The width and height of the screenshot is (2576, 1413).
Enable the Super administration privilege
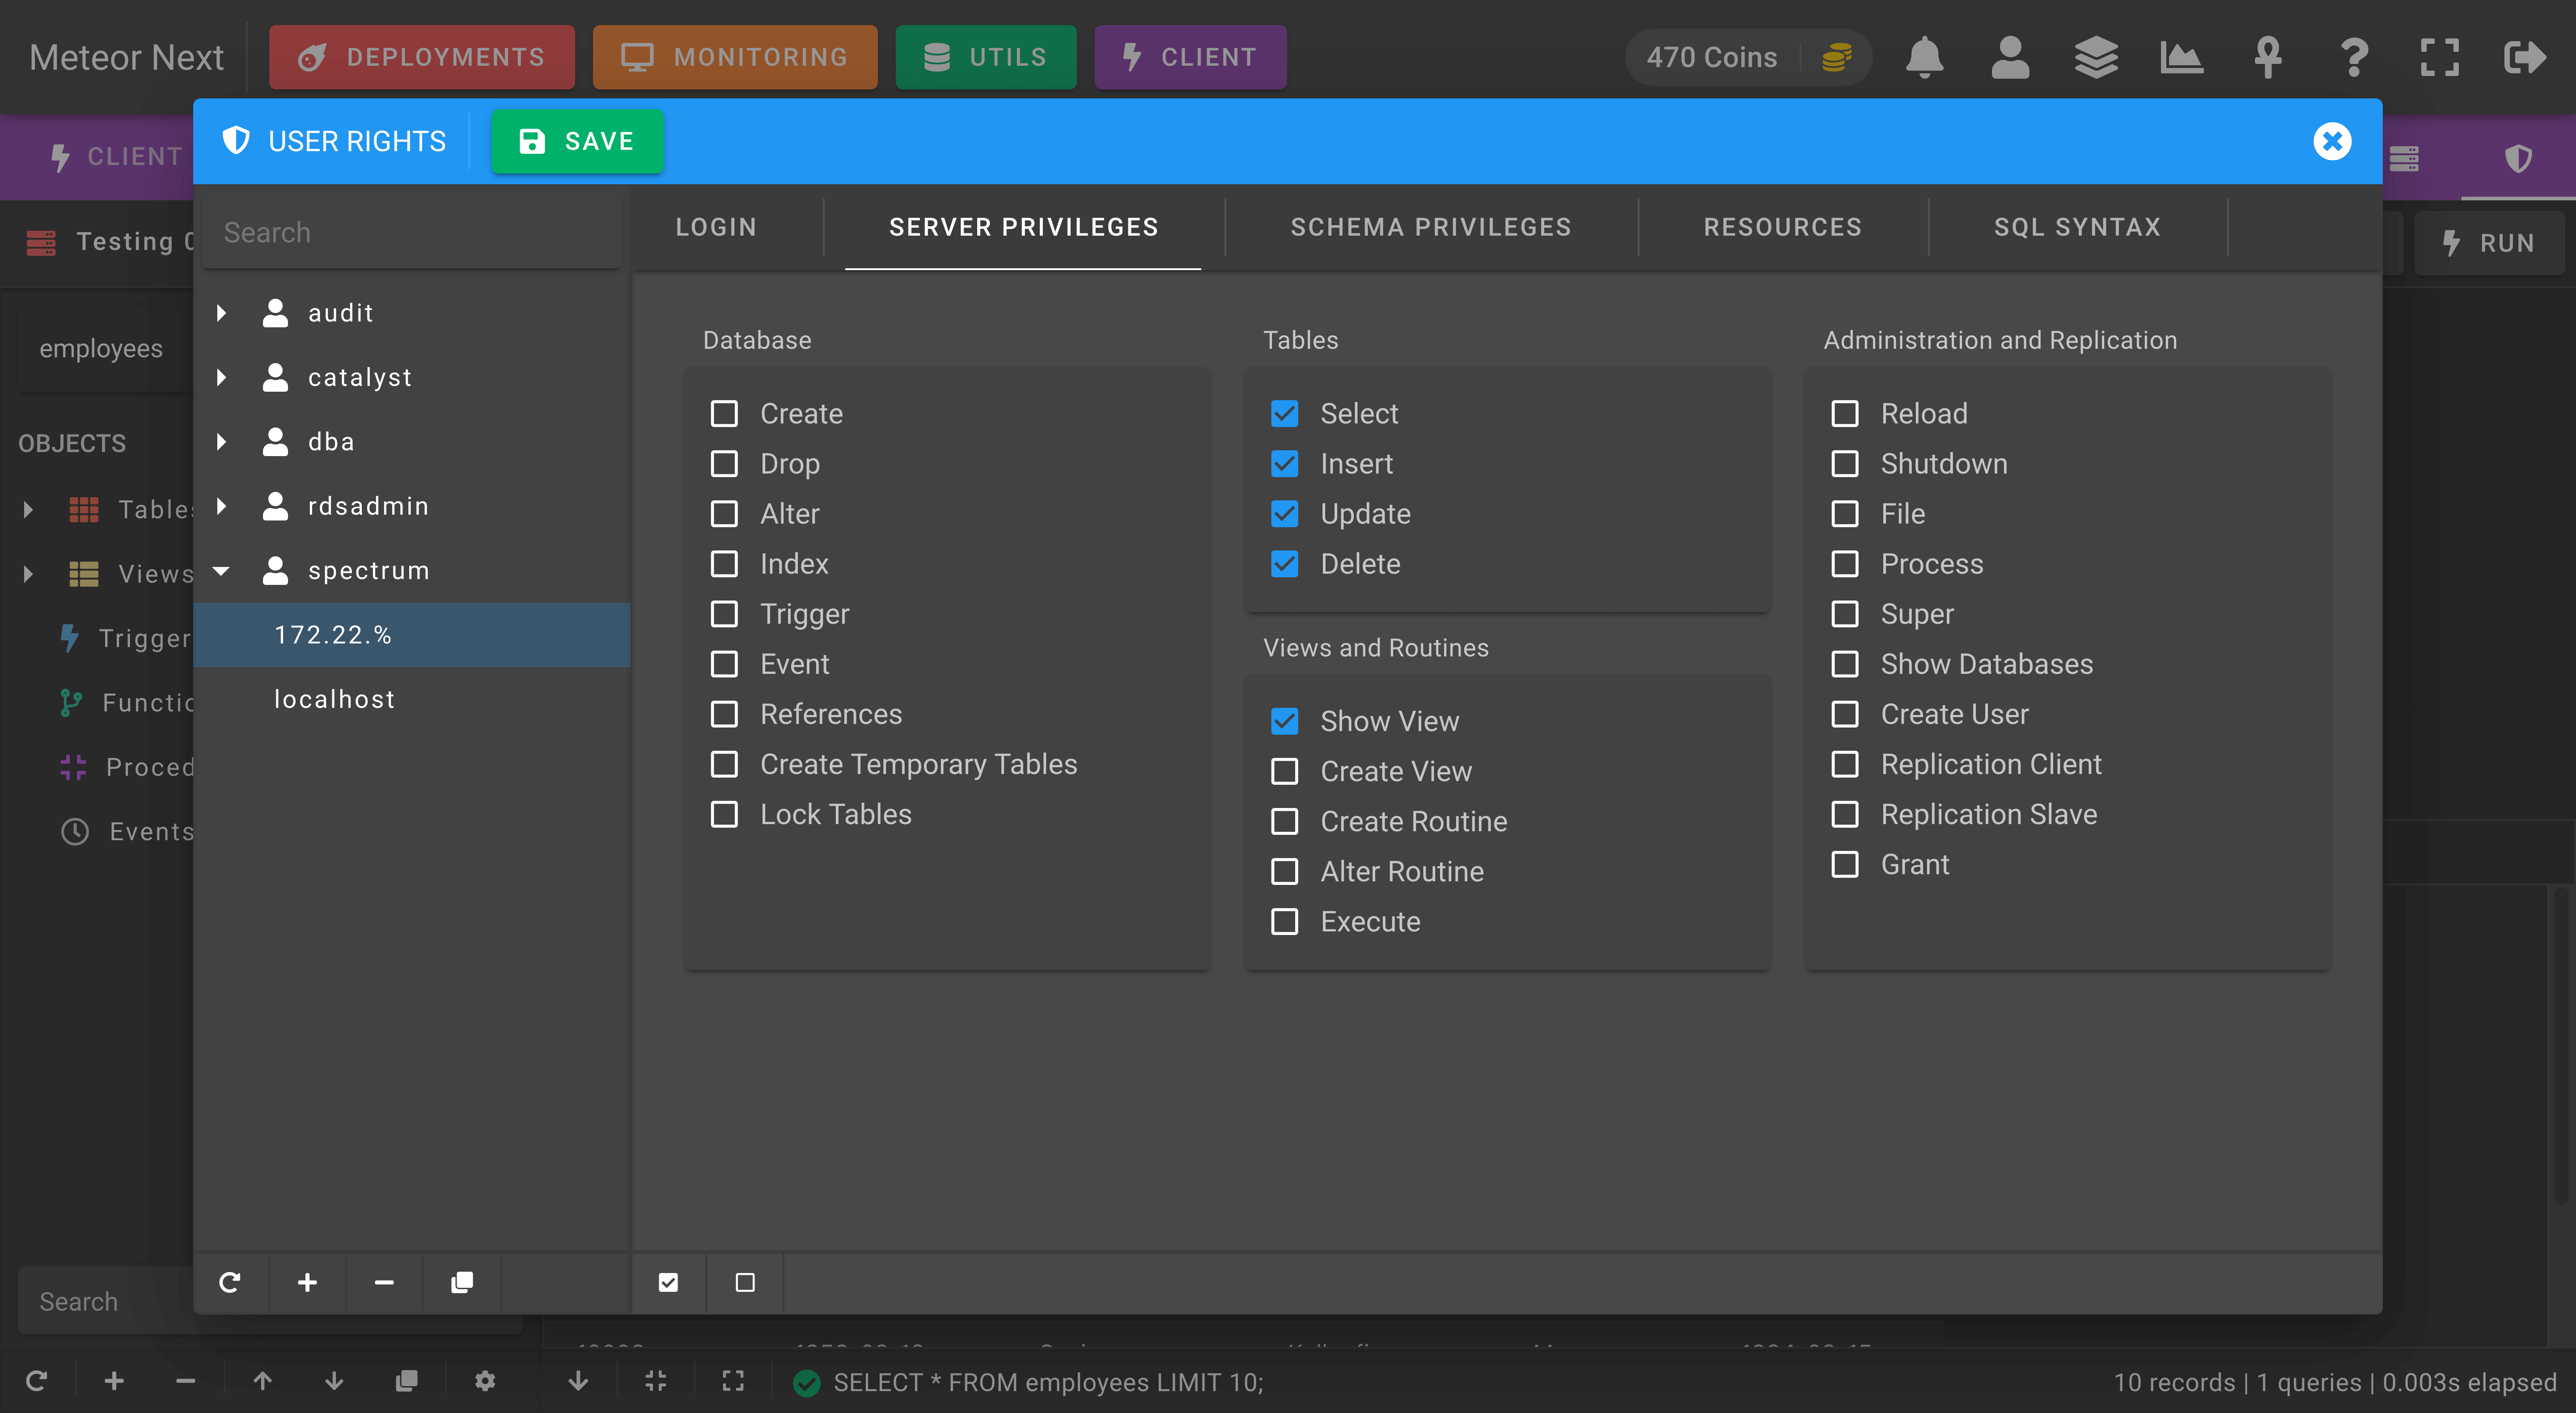pos(1845,613)
